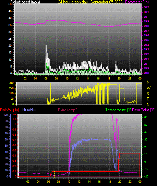
Task: Click the W compass label beside direction chart
Action: click(x=148, y=88)
